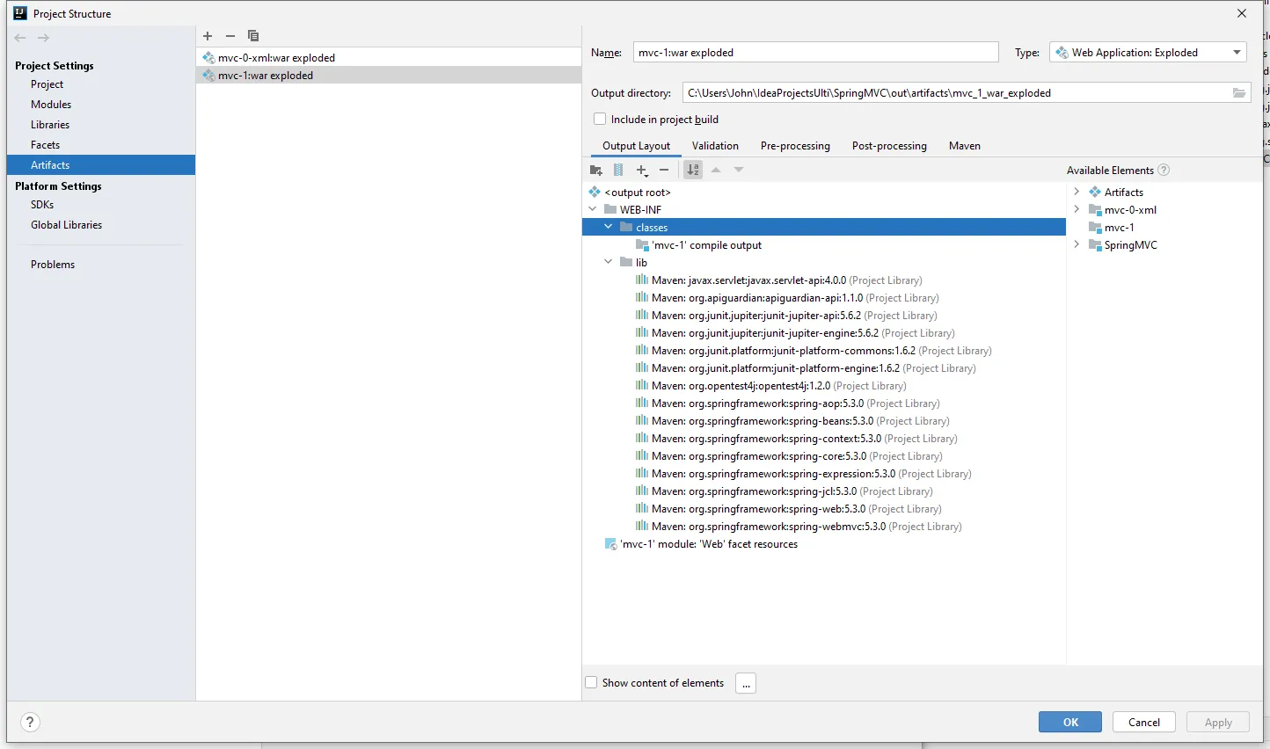Image resolution: width=1270 pixels, height=749 pixels.
Task: Select junit-platform-commons:1.6.2 library entry
Action: (814, 351)
